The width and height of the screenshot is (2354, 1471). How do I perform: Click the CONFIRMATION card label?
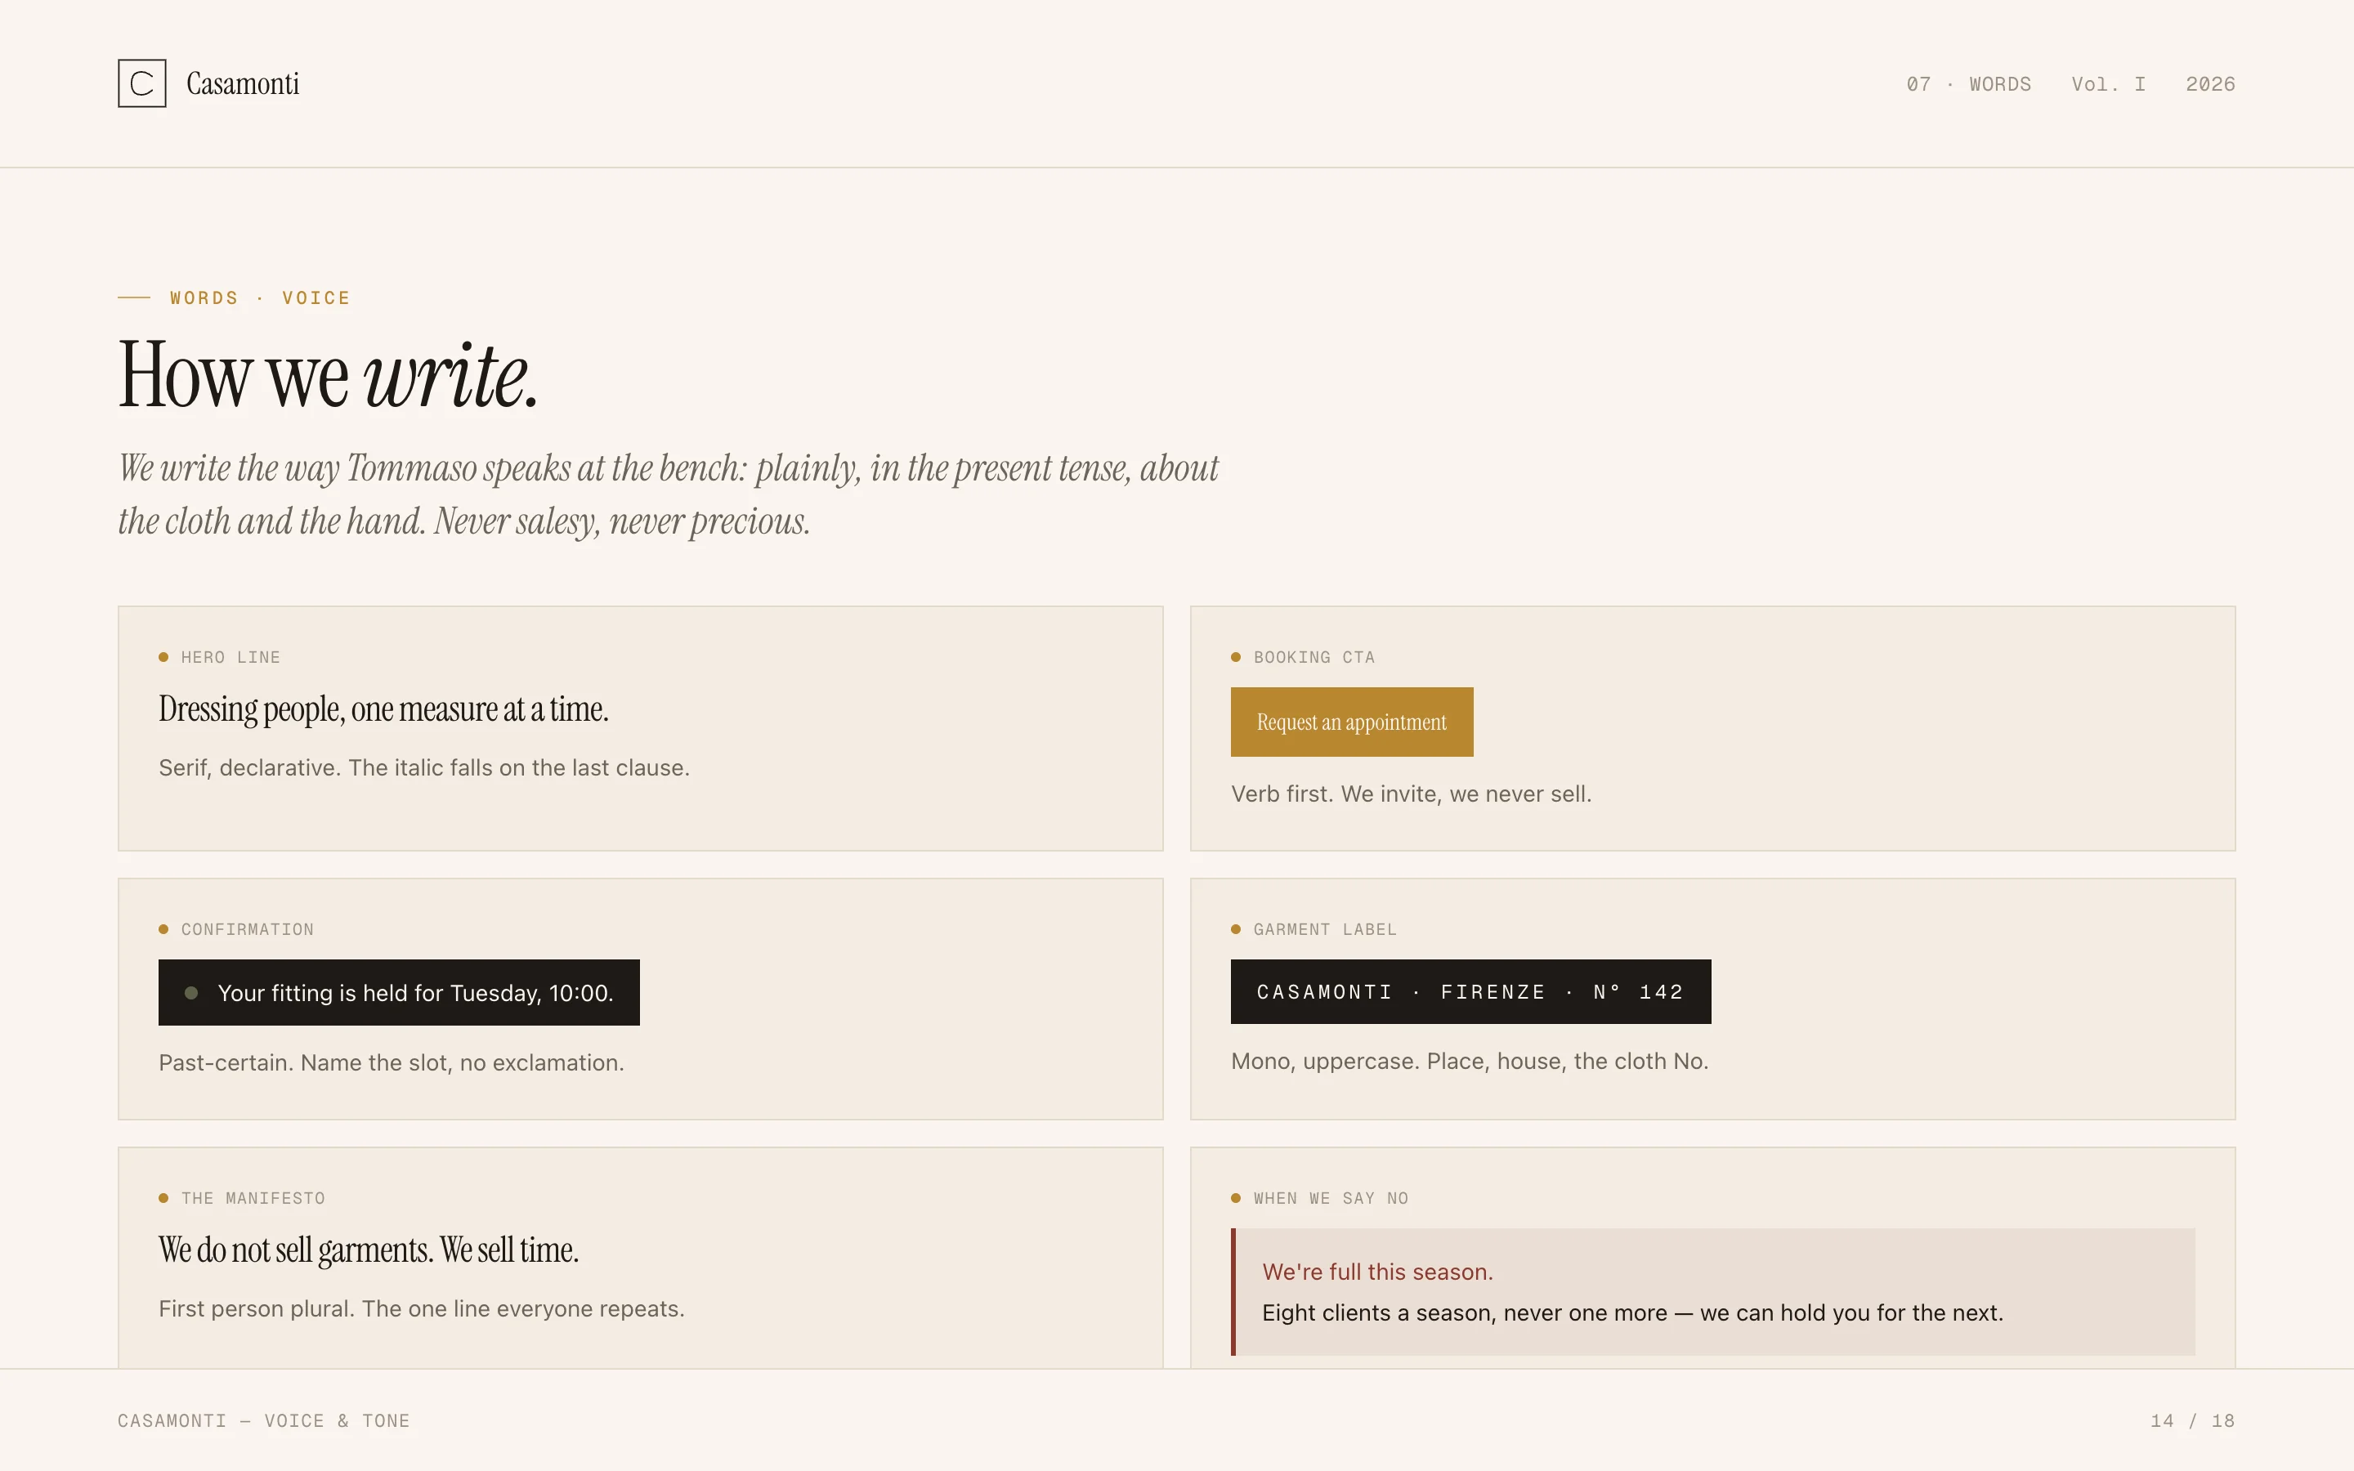(247, 930)
